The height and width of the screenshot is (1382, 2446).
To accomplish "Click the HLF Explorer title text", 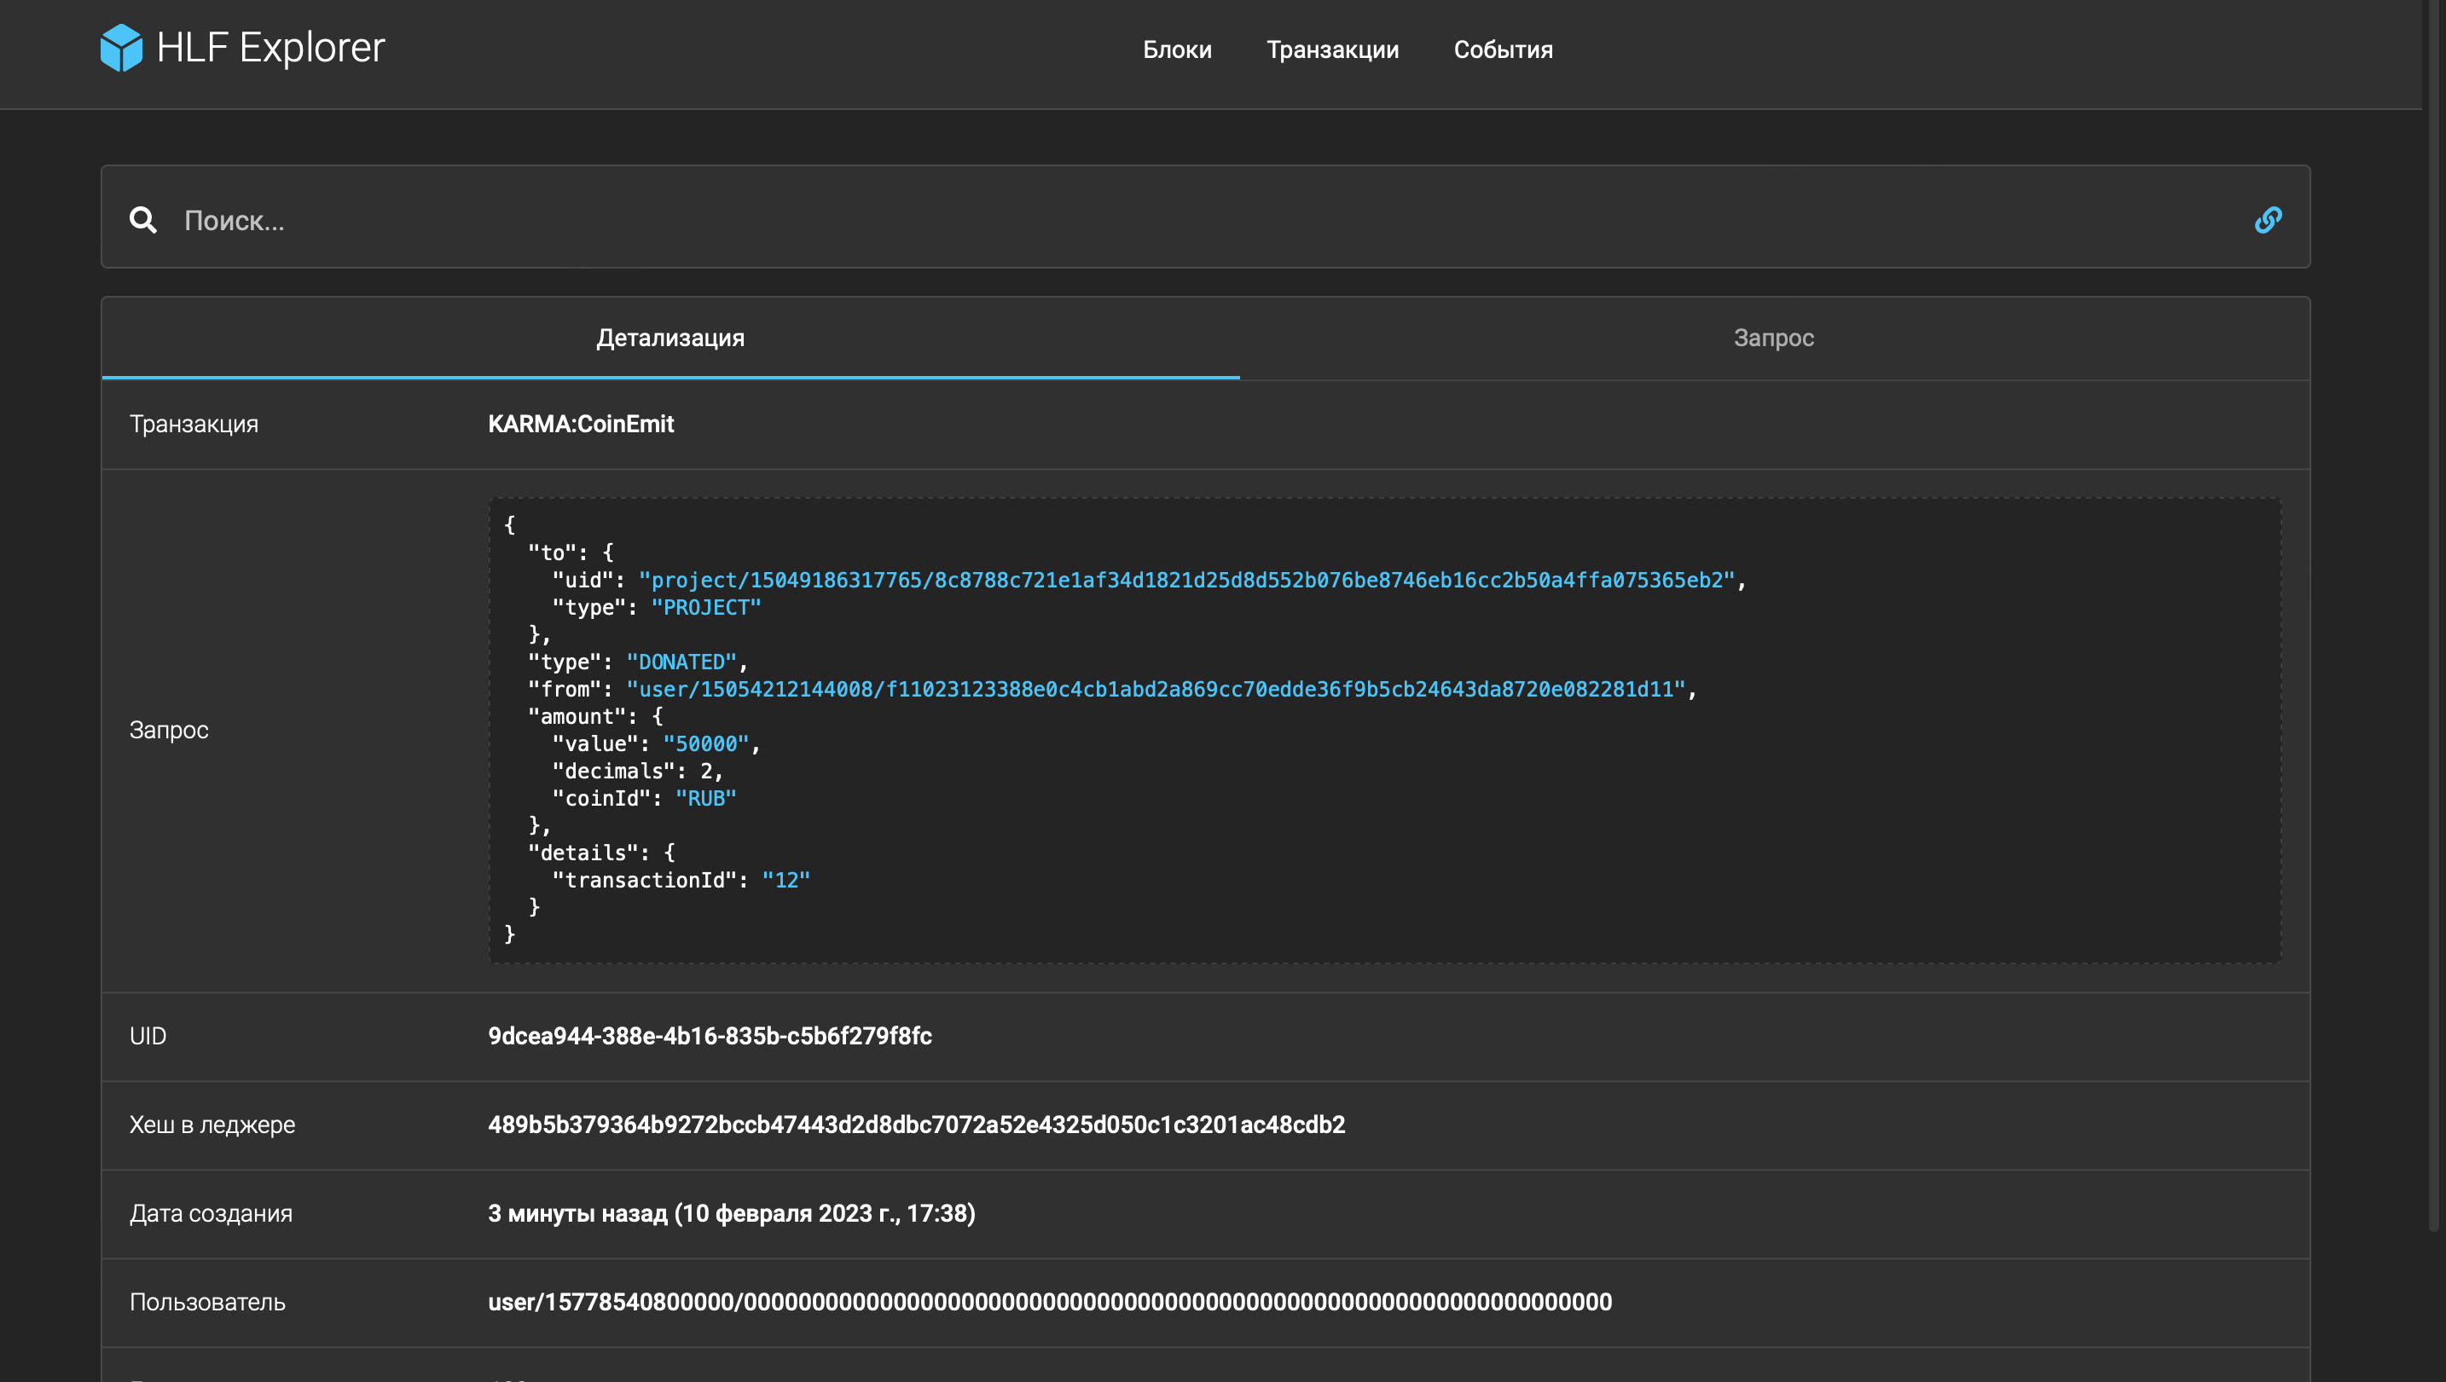I will [x=270, y=48].
